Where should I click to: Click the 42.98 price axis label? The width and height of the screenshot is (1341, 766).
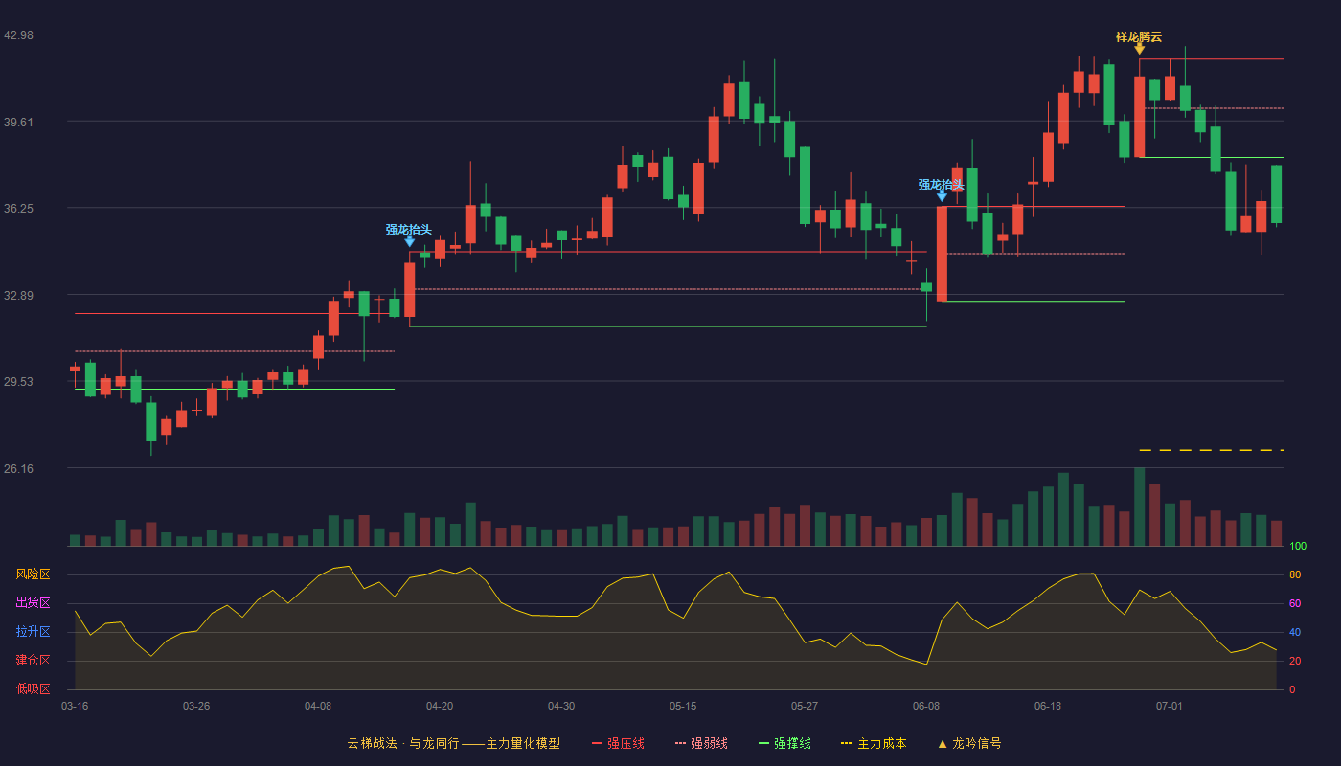(x=19, y=34)
